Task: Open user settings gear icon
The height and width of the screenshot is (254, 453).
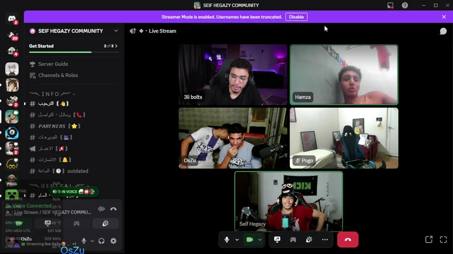Action: 113,241
